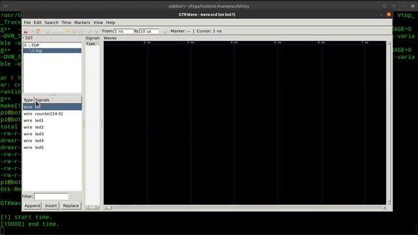Close the GTKWave window
Screen dimensions: 418x235
(x=389, y=14)
